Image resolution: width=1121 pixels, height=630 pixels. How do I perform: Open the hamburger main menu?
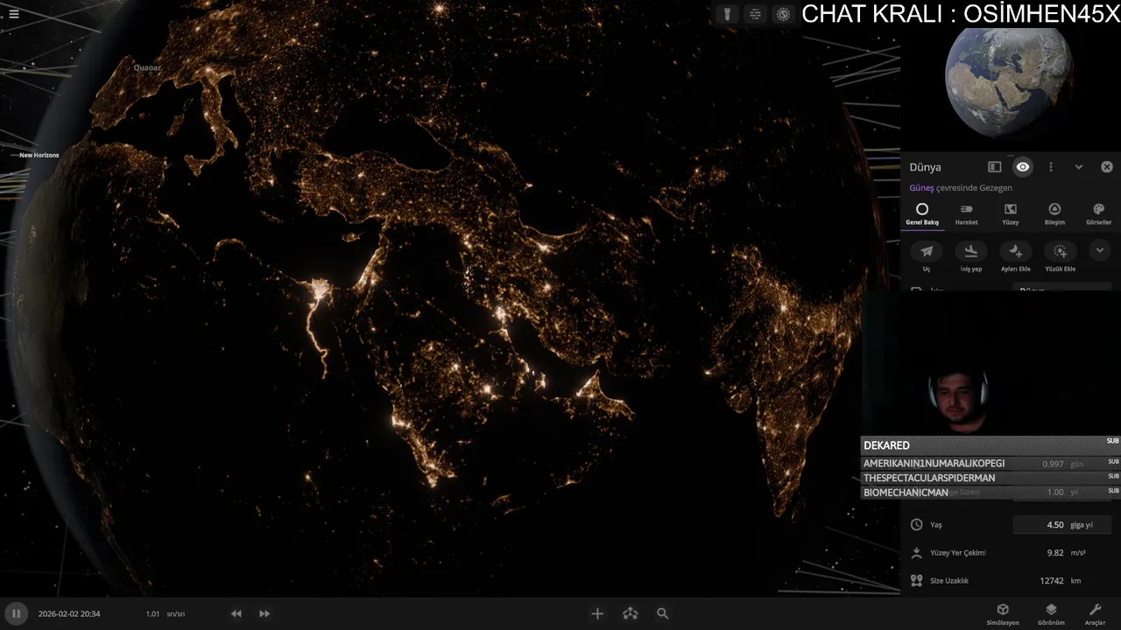tap(14, 14)
